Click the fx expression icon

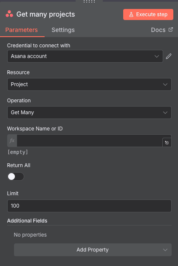12,141
